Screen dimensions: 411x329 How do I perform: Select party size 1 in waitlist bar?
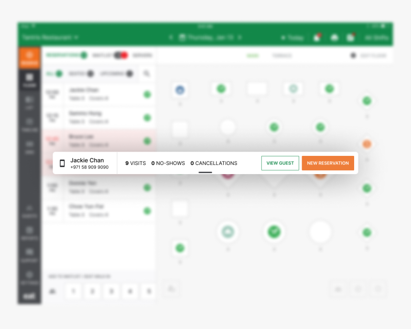tap(74, 291)
